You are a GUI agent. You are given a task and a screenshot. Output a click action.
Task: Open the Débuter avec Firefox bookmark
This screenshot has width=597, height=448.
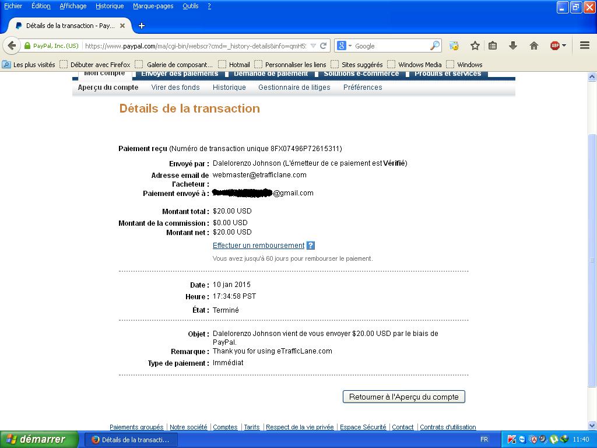[x=96, y=65]
